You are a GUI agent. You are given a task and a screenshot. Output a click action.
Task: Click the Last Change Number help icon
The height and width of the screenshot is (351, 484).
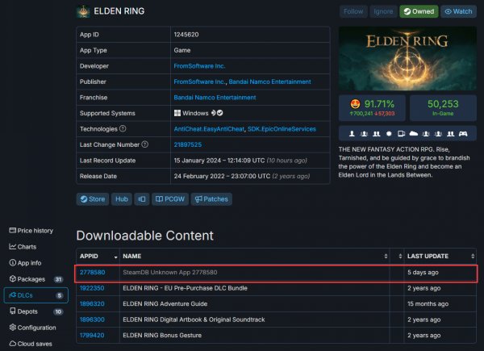[x=144, y=144]
